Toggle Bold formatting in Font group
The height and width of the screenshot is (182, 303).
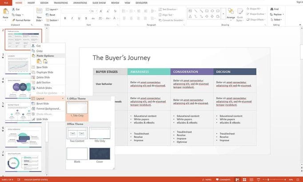[65, 18]
